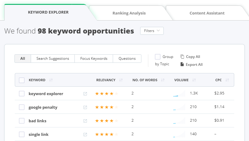This screenshot has height=141, width=249.
Task: Check the select-all keywords header checkbox
Action: [x=22, y=80]
